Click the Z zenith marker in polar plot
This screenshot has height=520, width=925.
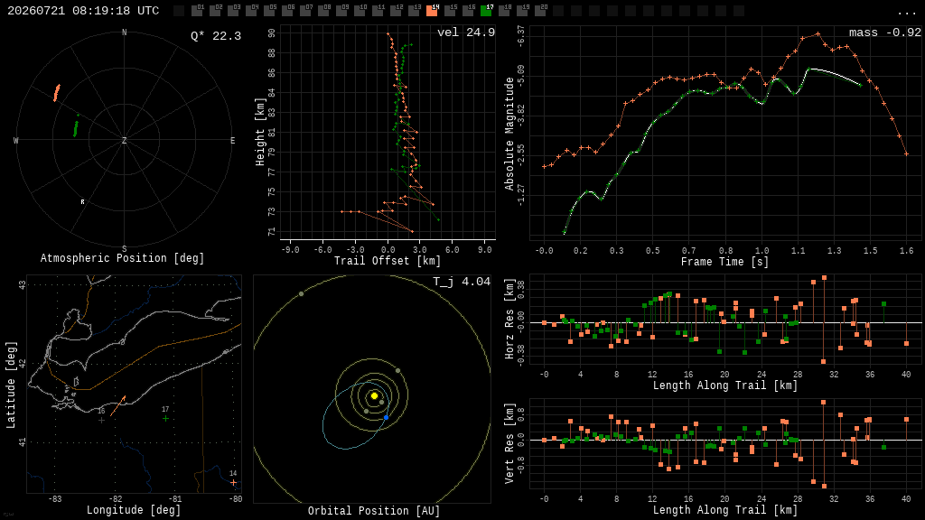pyautogui.click(x=124, y=140)
